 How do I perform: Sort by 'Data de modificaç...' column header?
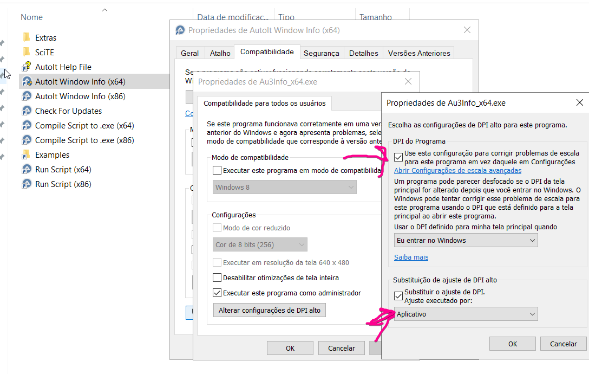233,17
